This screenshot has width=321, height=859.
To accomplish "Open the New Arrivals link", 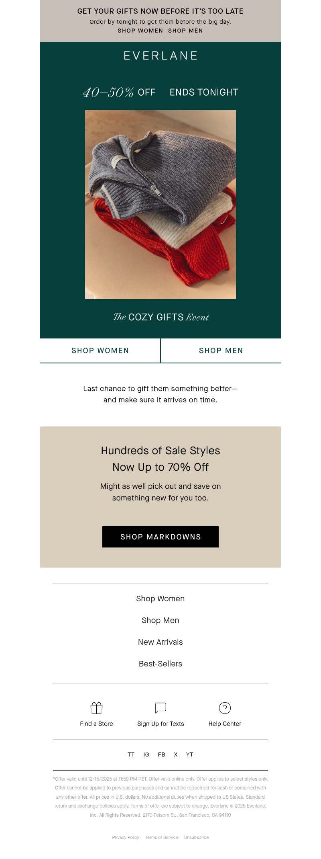I will pyautogui.click(x=160, y=642).
